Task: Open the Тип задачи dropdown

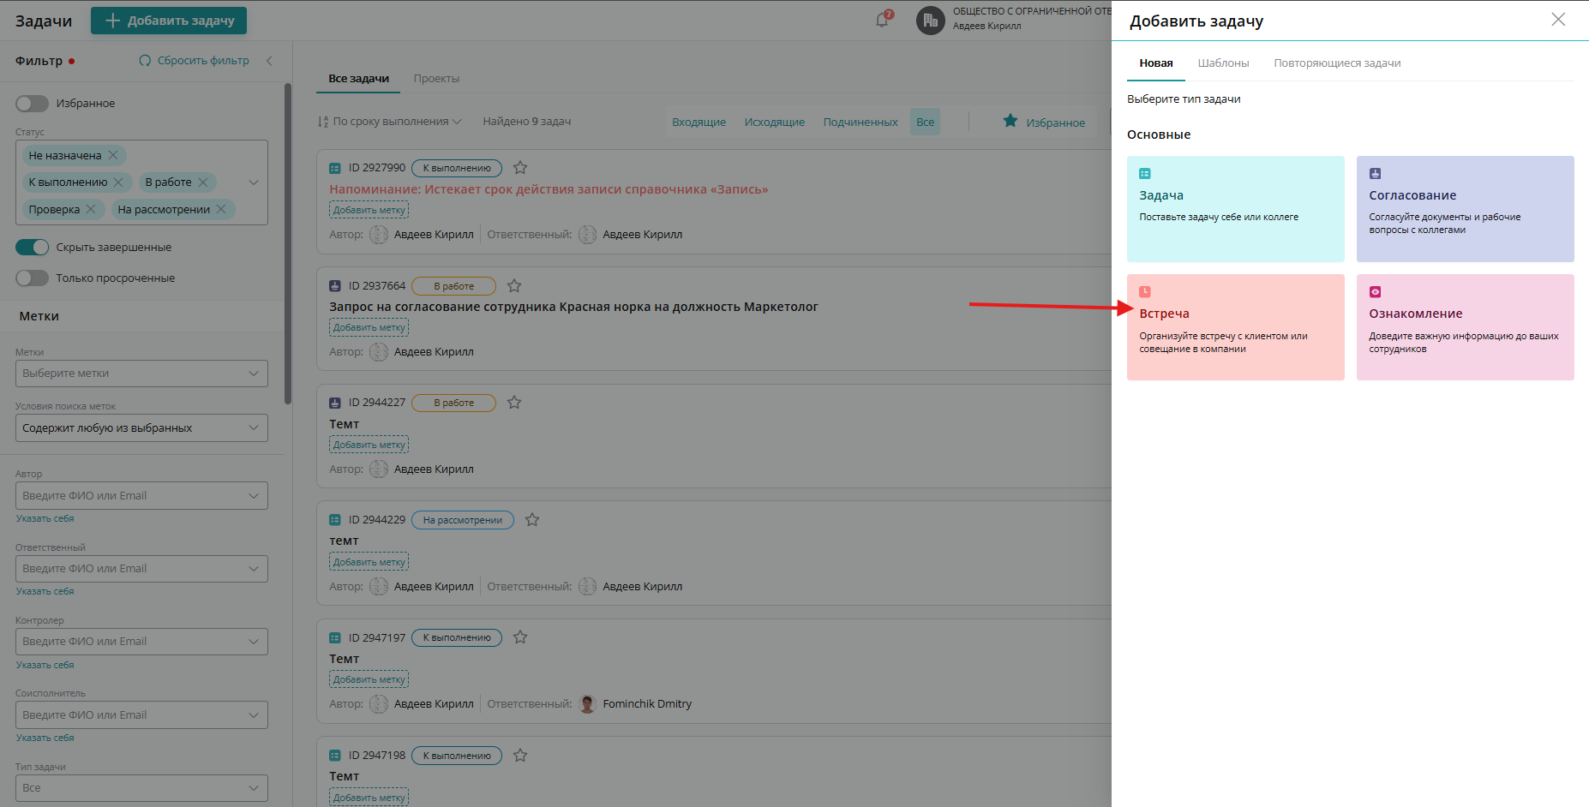Action: click(141, 788)
